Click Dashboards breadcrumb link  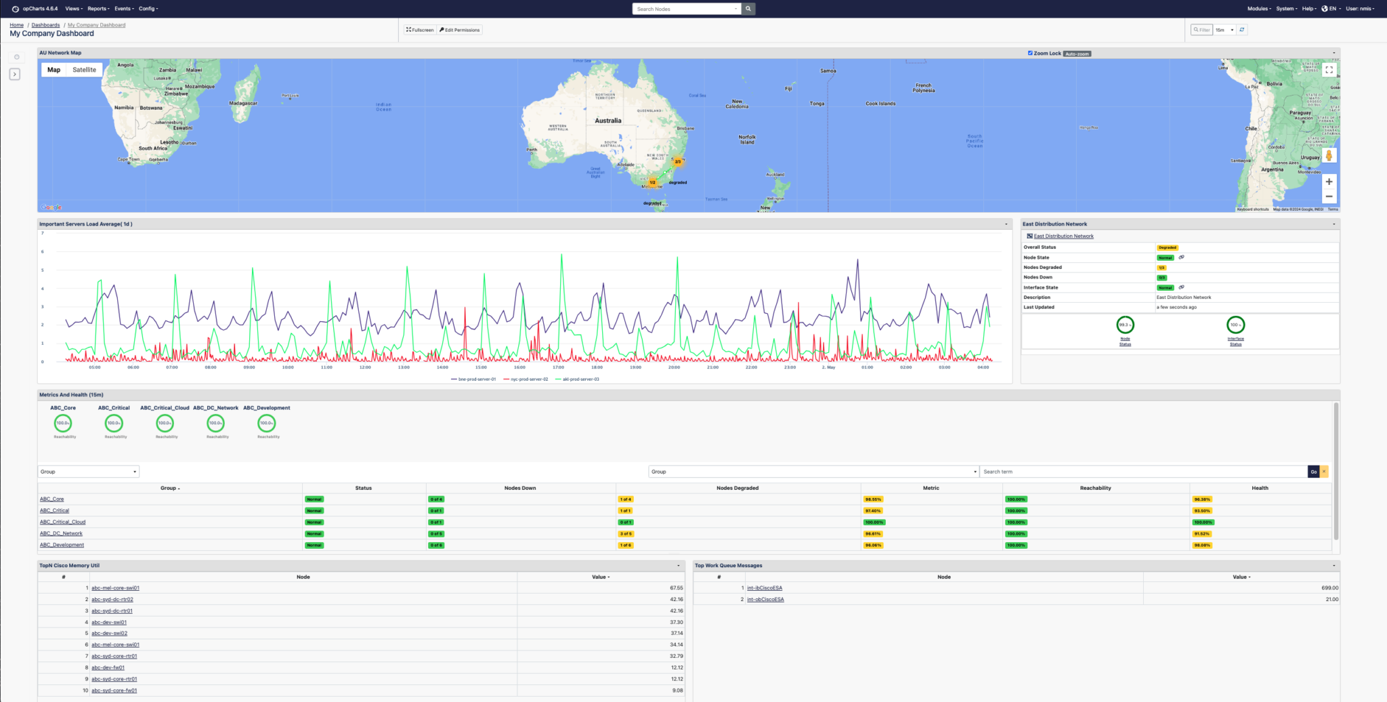point(45,25)
